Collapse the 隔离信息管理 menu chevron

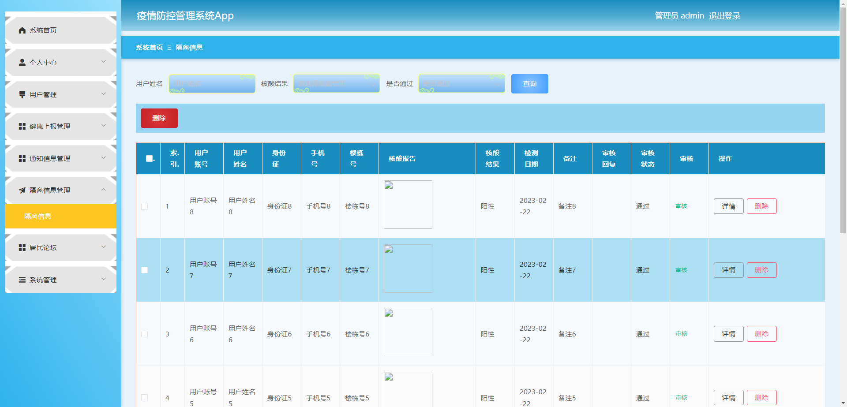click(x=104, y=190)
